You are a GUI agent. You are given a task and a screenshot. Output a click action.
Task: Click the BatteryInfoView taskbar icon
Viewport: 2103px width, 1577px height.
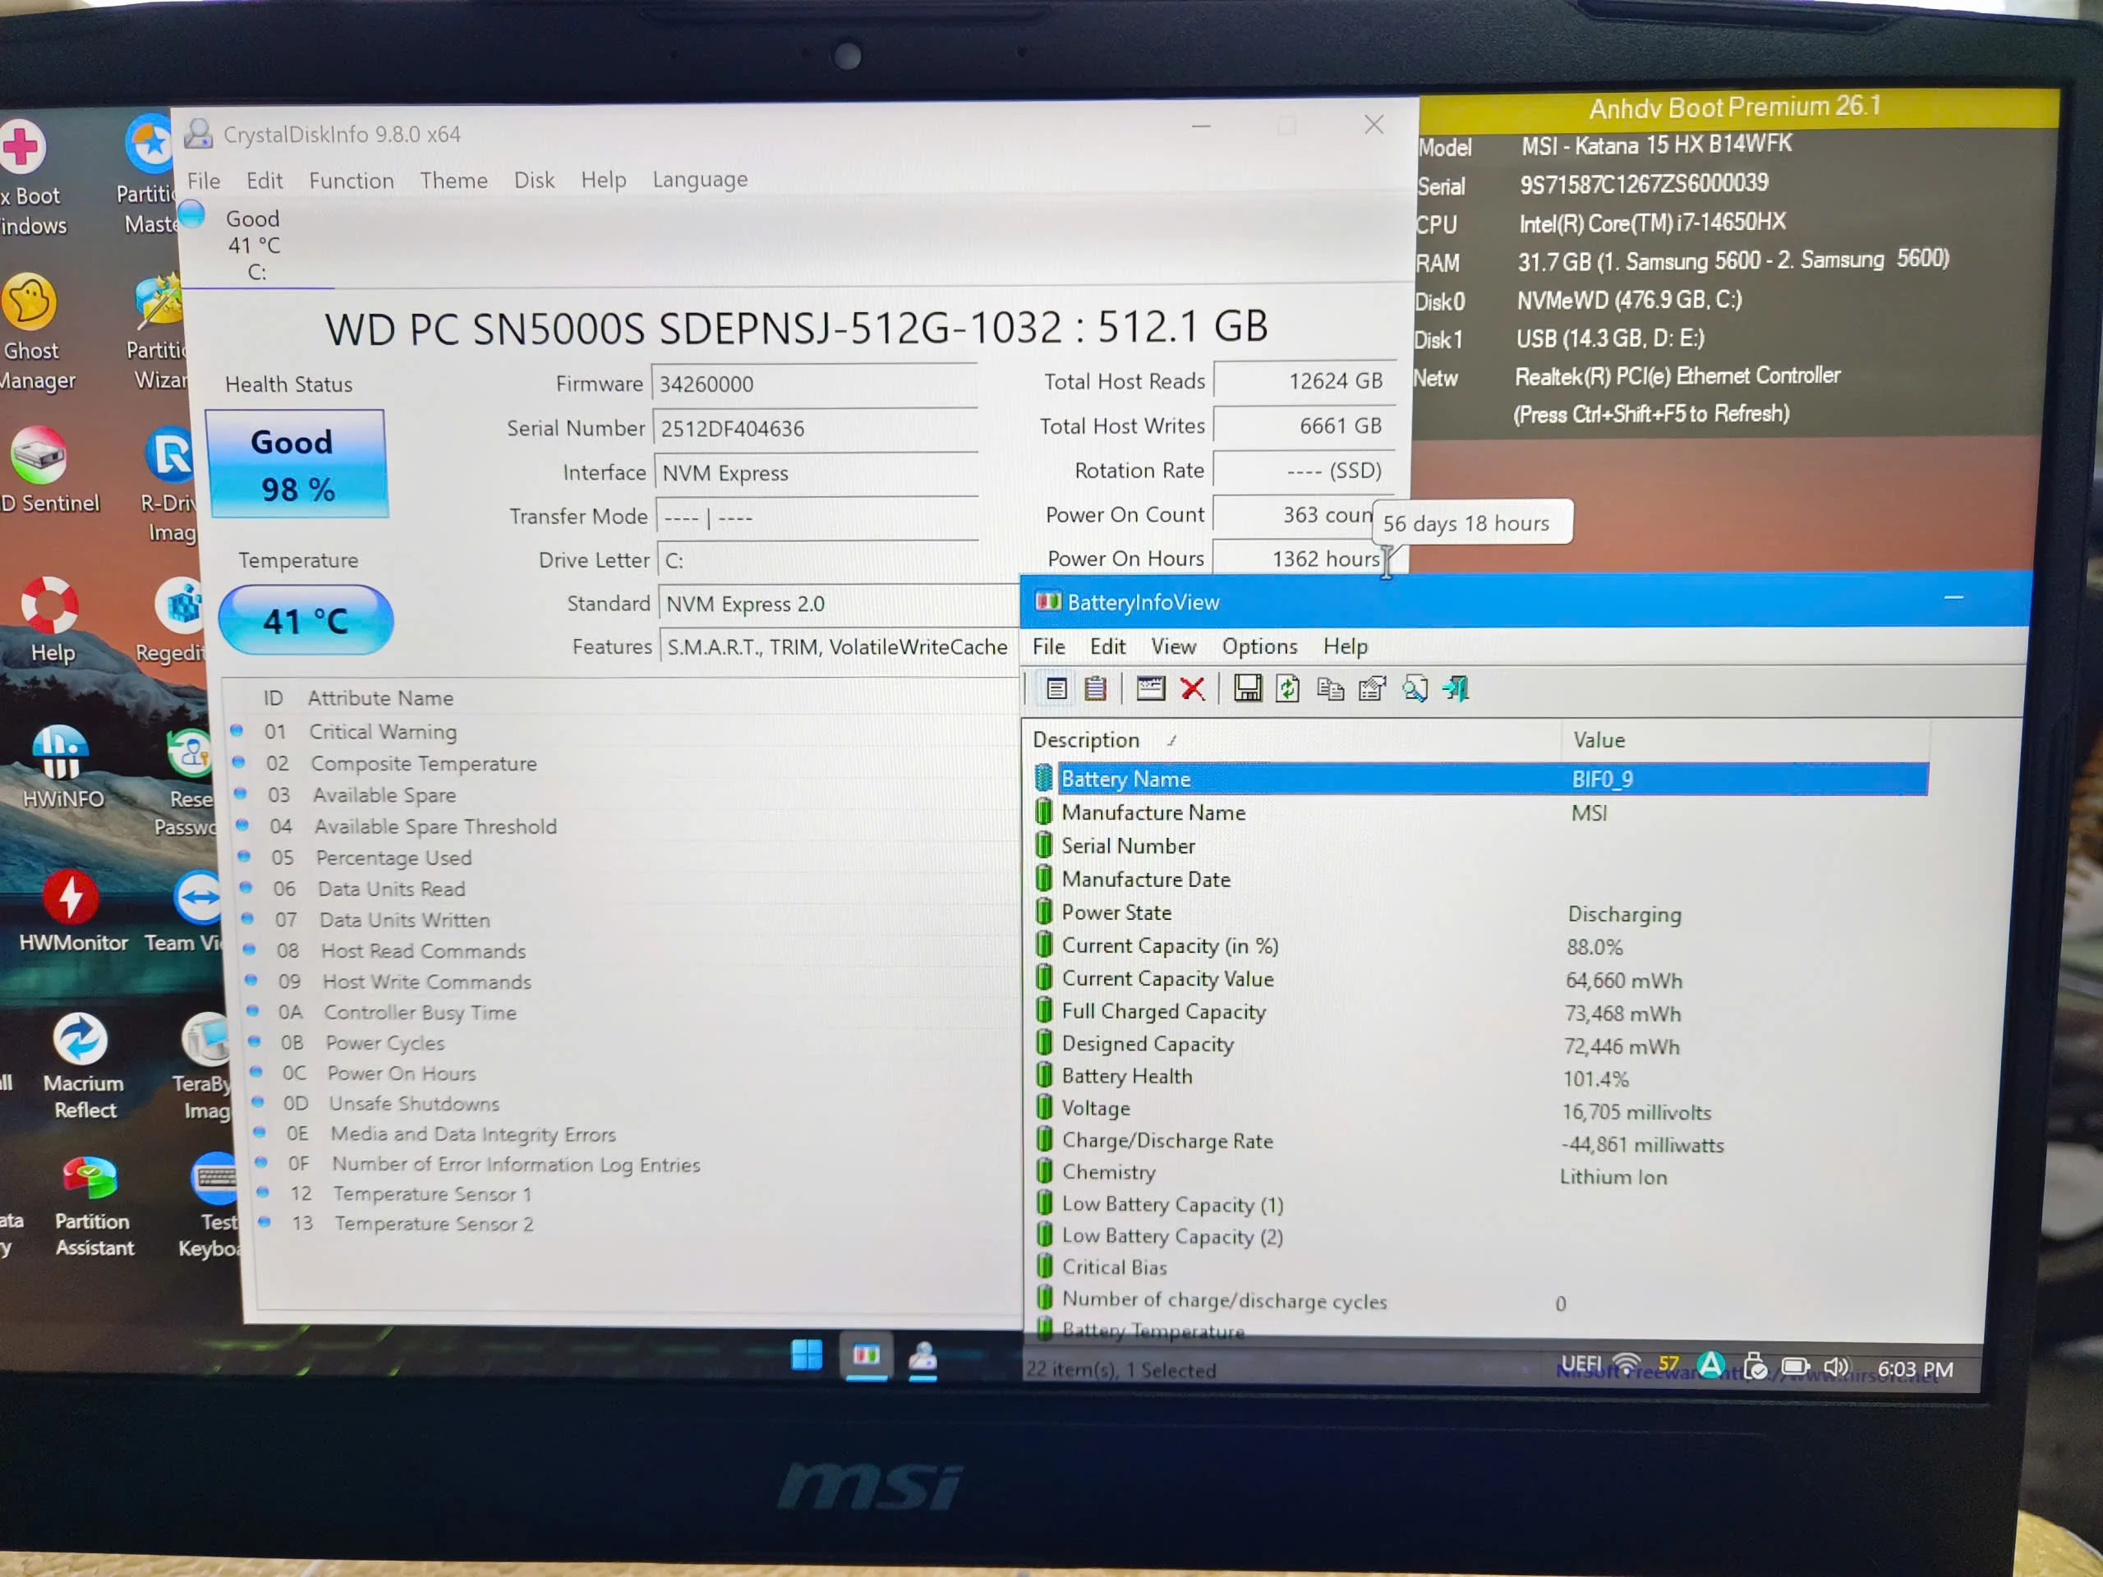(x=866, y=1355)
